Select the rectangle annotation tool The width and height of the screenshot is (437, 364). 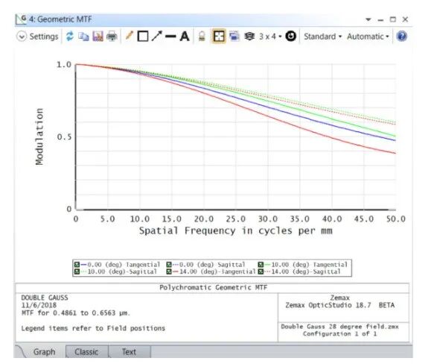point(143,37)
